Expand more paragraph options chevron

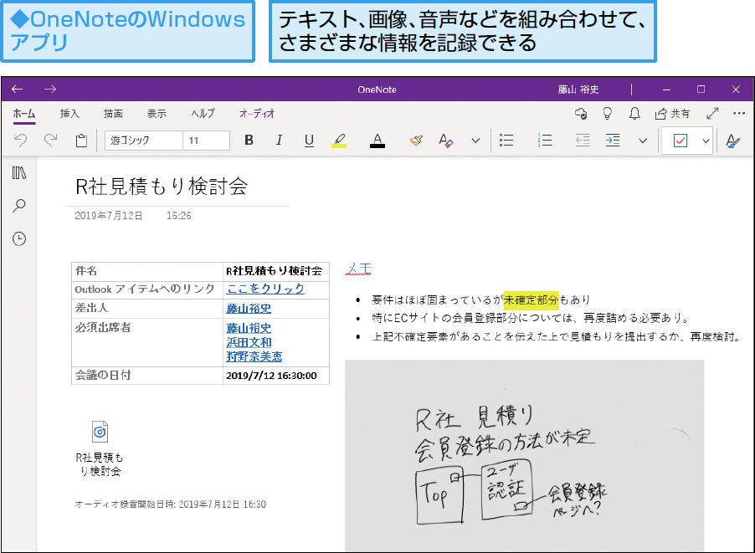(x=643, y=141)
